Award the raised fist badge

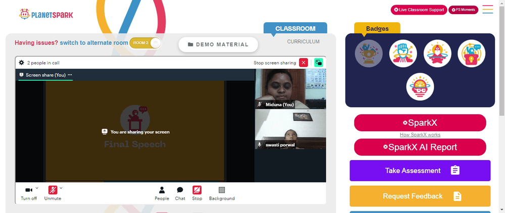(403, 54)
